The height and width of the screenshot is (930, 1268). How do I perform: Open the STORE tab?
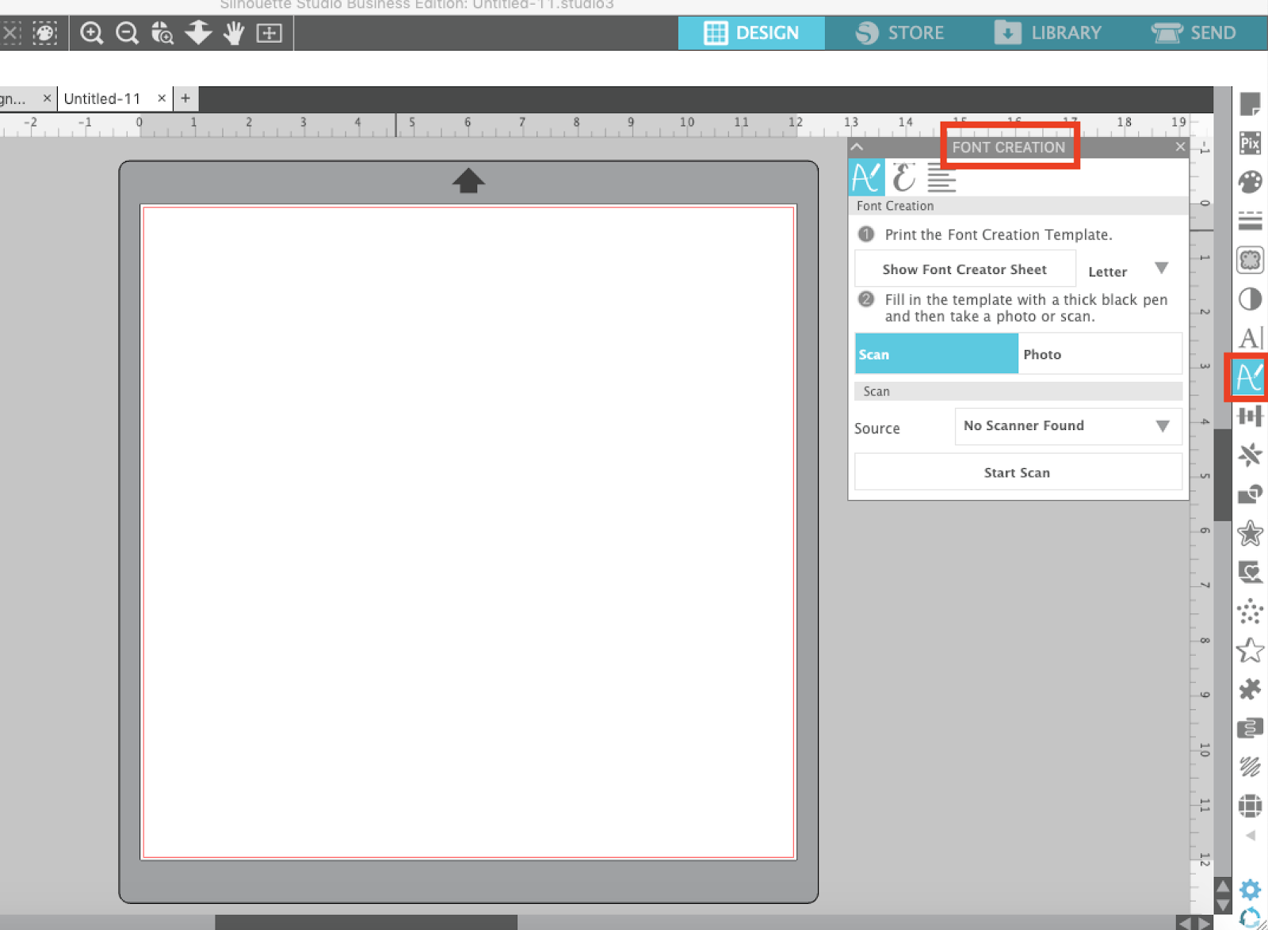[x=900, y=32]
